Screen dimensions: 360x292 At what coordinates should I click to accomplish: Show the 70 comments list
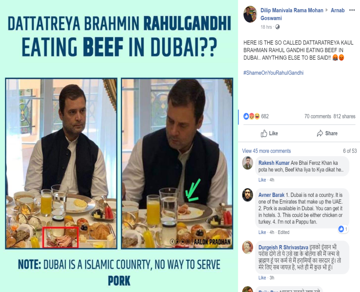point(318,116)
